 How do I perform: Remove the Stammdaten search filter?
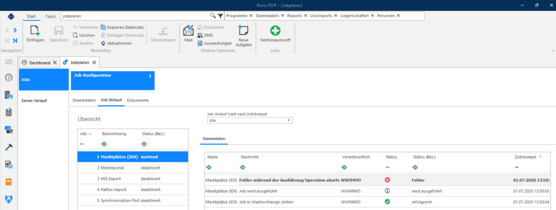[282, 15]
